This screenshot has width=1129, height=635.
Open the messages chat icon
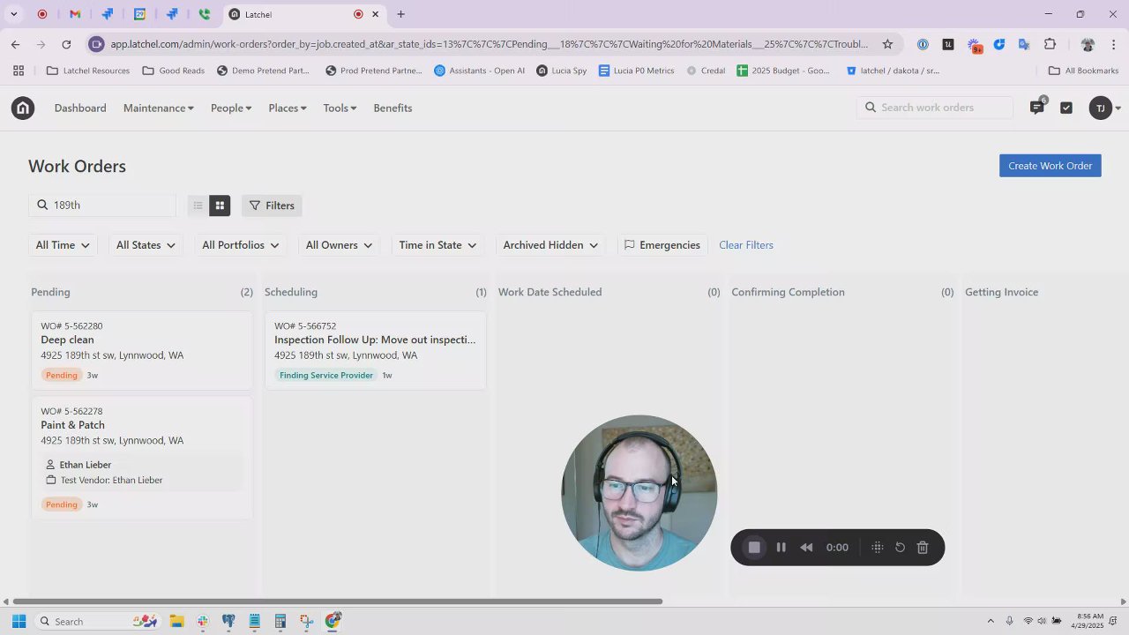[x=1037, y=108]
